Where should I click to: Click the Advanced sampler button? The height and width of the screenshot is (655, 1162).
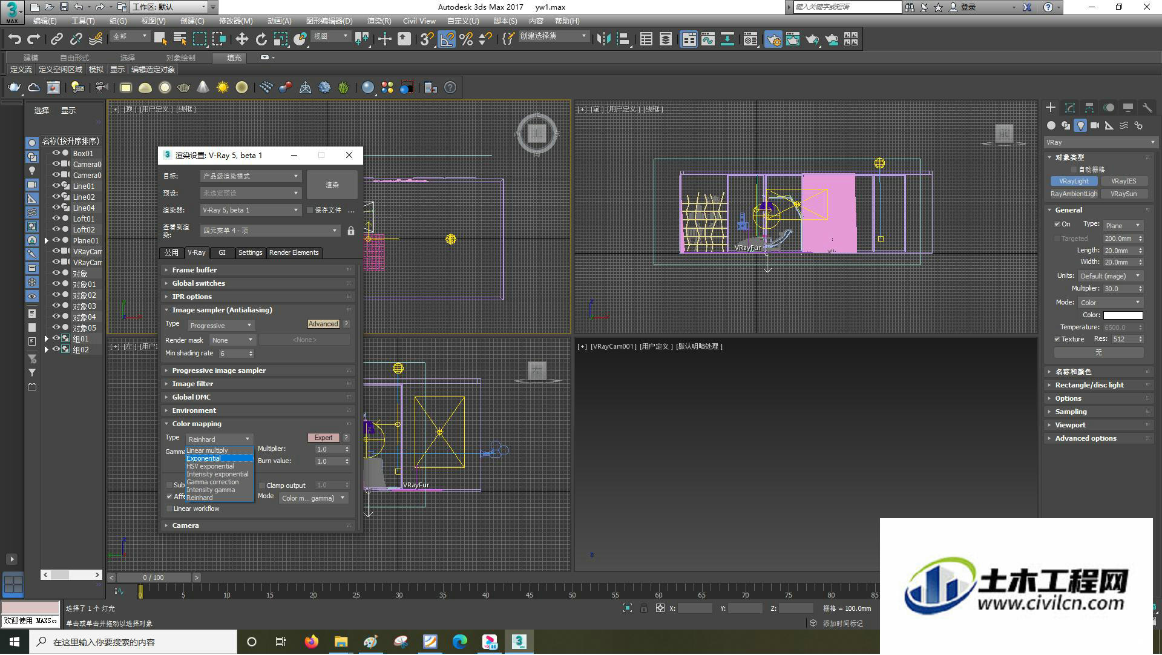(x=323, y=324)
